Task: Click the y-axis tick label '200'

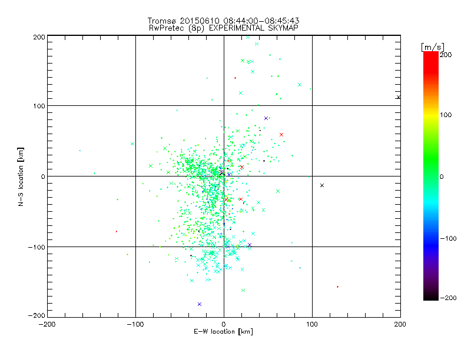Action: coord(39,37)
